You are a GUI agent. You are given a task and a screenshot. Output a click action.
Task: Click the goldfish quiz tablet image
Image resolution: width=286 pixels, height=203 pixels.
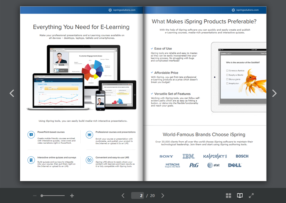click(239, 77)
